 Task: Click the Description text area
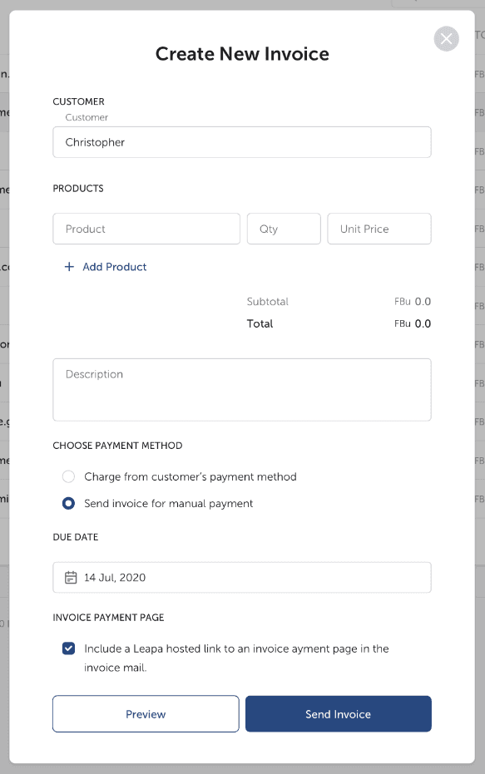point(241,389)
